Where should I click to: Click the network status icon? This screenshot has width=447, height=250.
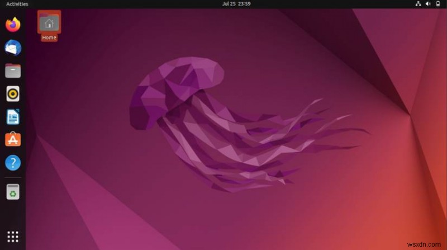point(418,4)
